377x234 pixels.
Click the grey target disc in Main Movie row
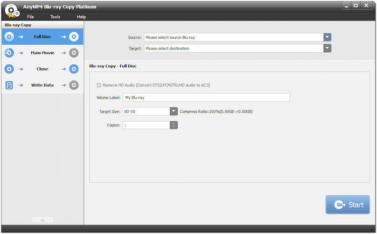(x=74, y=53)
